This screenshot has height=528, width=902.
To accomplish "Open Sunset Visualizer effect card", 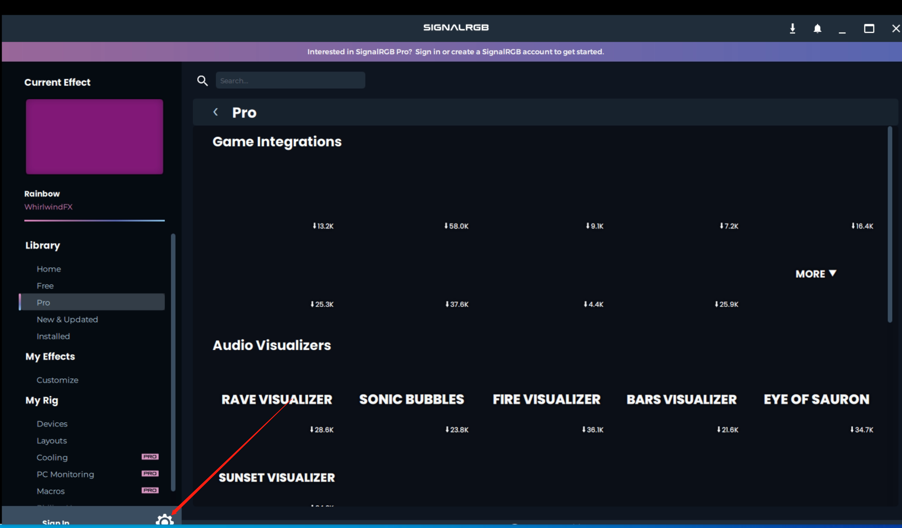I will [277, 477].
